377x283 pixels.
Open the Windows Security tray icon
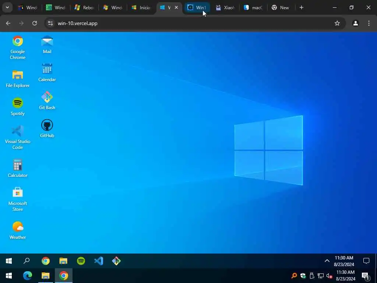[303, 276]
